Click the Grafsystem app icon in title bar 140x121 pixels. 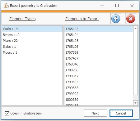click(6, 6)
